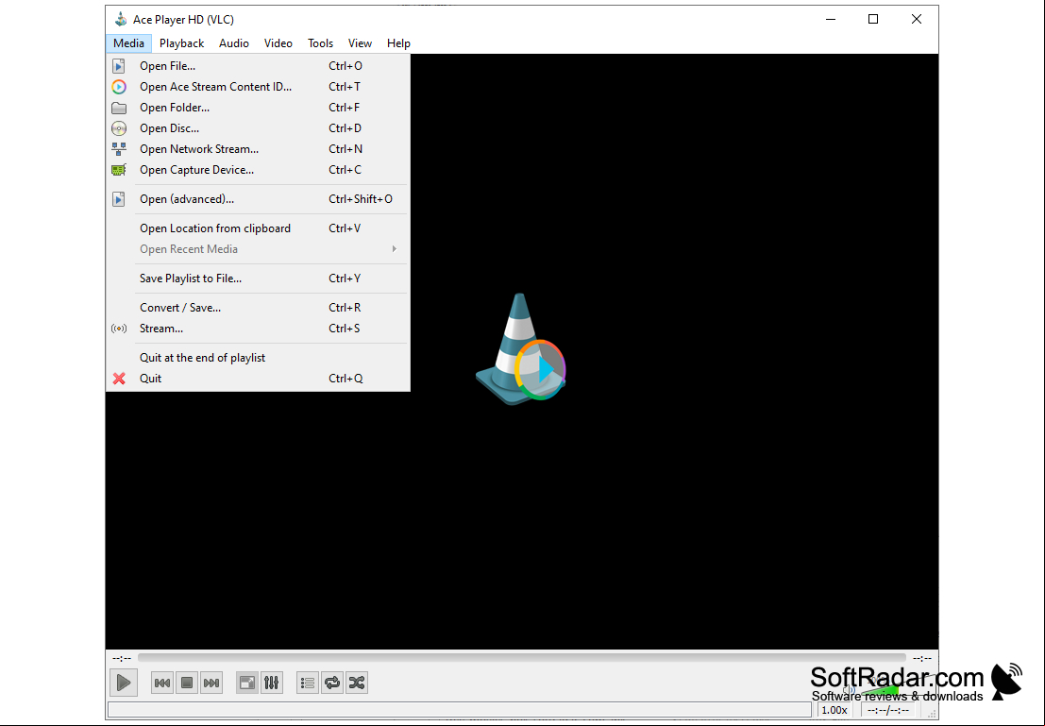This screenshot has width=1045, height=726.
Task: Click the large cone logo in video area
Action: click(x=520, y=348)
